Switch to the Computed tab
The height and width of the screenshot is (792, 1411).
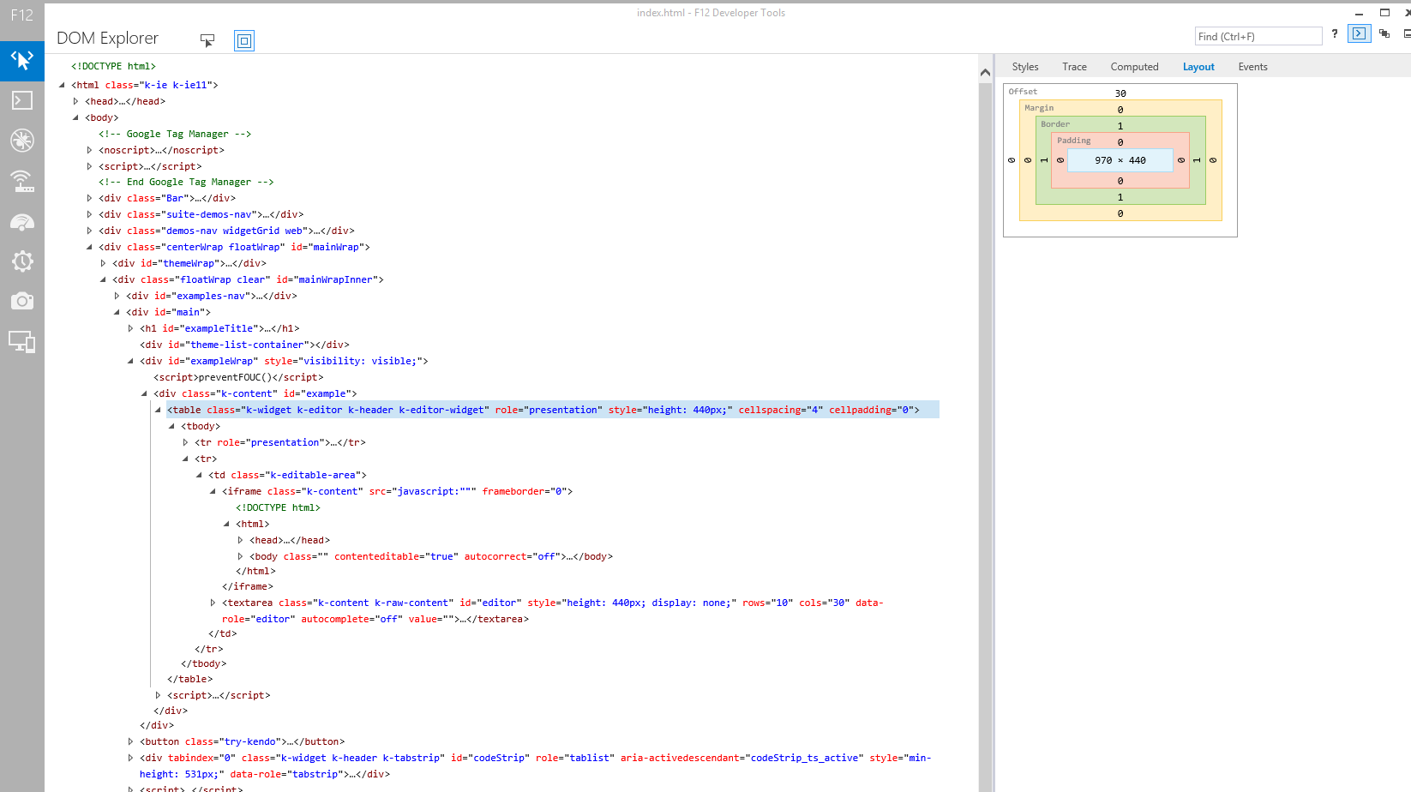[x=1134, y=67]
